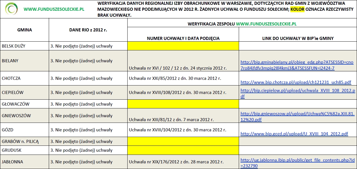Click the yellow cell in the Grudusk row

pyautogui.click(x=183, y=150)
